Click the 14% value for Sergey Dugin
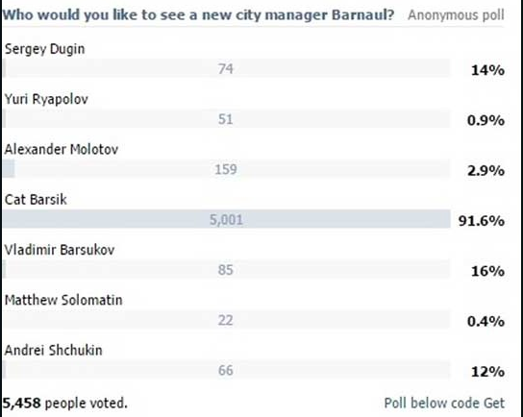523x417 pixels. 487,70
